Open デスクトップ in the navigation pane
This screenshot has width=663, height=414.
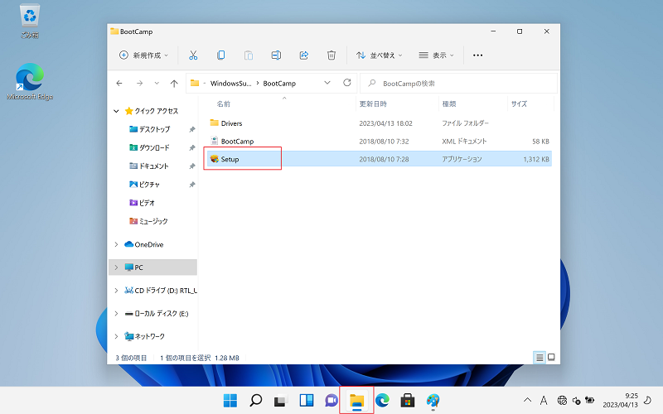point(154,129)
